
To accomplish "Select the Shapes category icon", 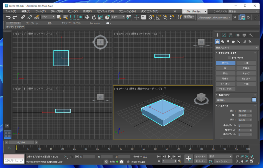I will pos(223,42).
